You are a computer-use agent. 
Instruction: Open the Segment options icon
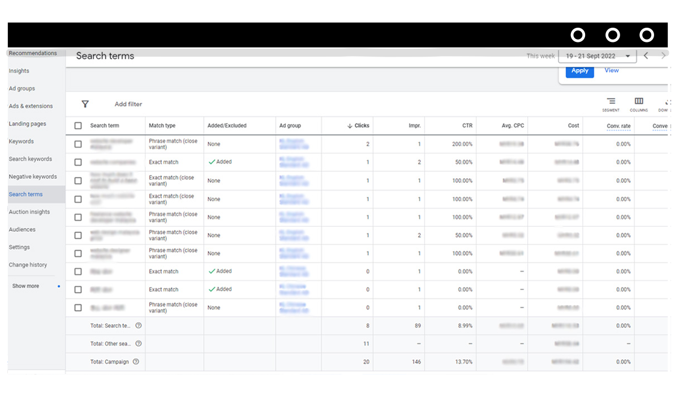(x=611, y=102)
